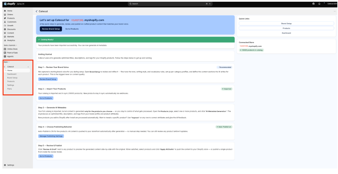Screen dimensions: 338x174
Task: Click inside the top Search field
Action: [x=170, y=4]
